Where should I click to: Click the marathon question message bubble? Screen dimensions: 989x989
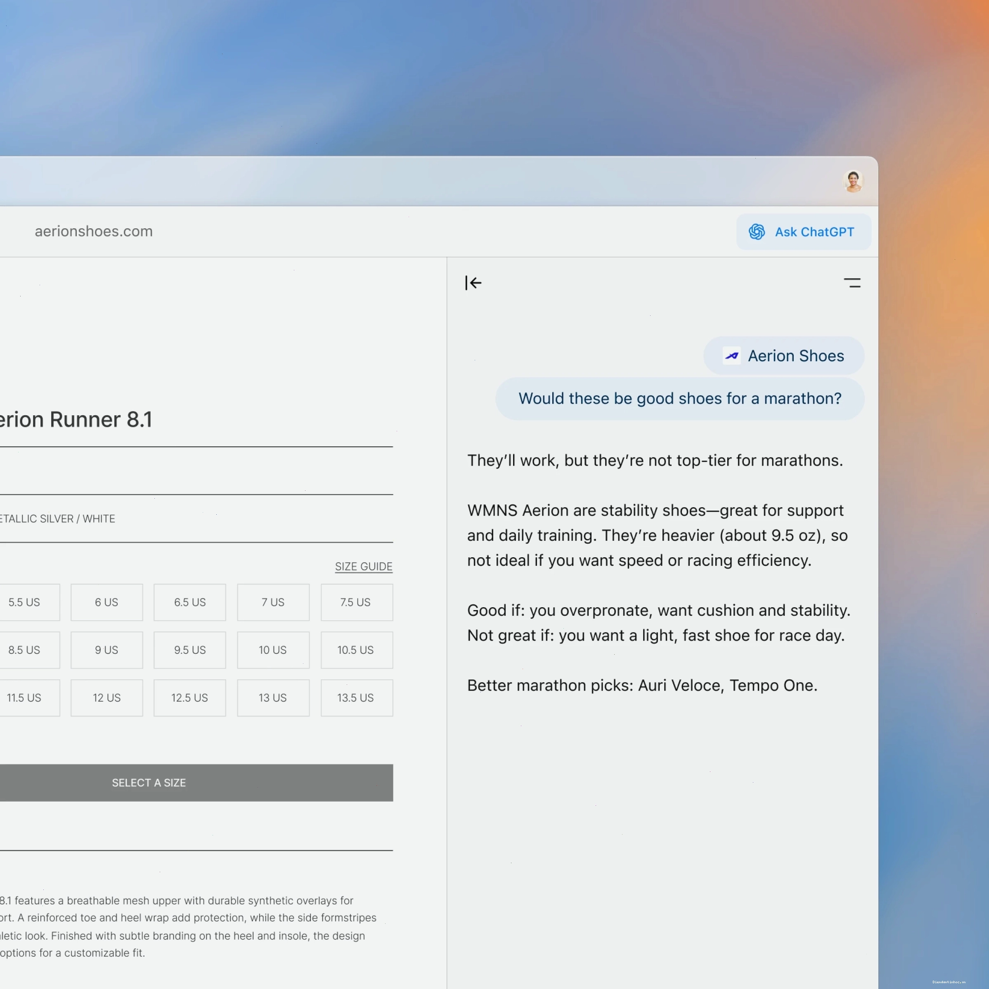(x=680, y=399)
